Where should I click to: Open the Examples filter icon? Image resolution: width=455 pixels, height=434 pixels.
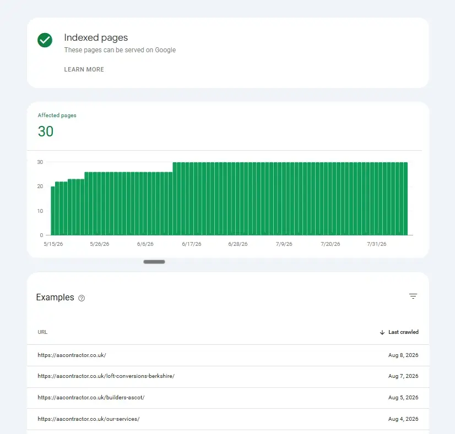click(x=413, y=296)
